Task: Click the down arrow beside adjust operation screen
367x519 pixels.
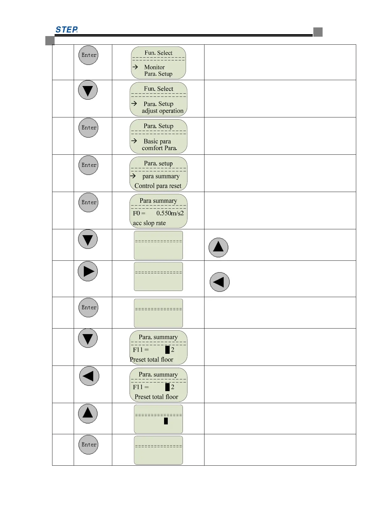Action: pos(88,90)
